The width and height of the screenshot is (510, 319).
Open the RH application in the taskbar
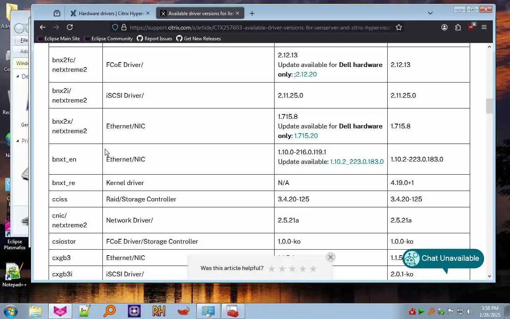click(x=159, y=311)
